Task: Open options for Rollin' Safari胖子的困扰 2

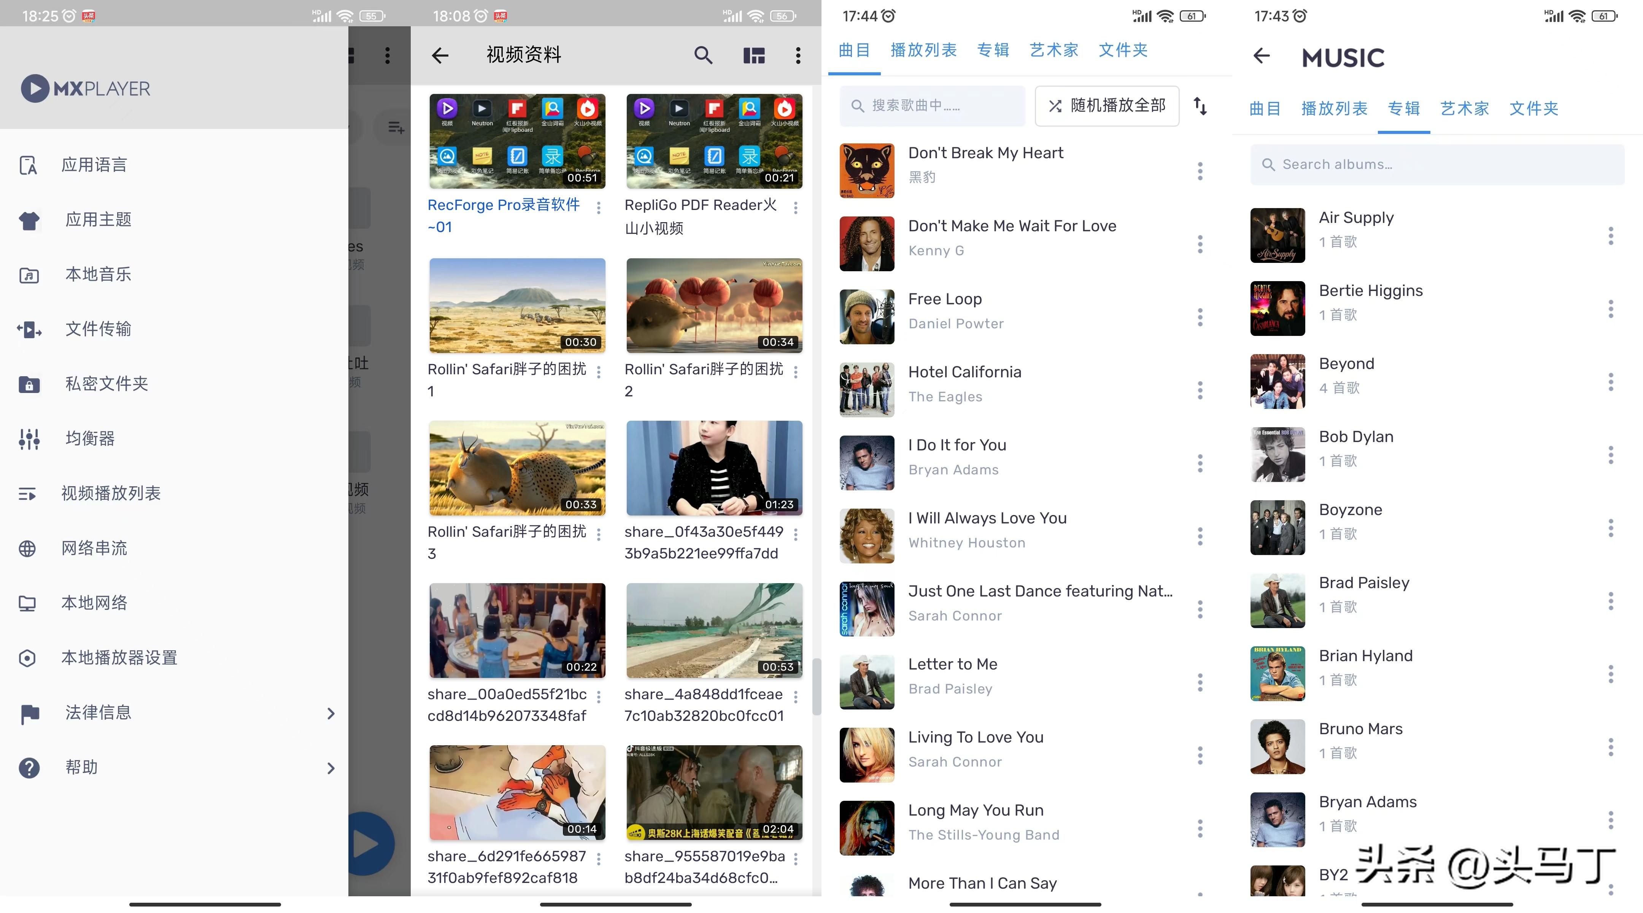Action: coord(795,372)
